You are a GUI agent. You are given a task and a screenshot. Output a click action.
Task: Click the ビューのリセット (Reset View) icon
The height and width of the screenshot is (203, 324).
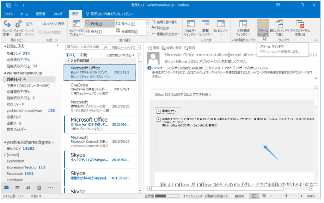29,24
